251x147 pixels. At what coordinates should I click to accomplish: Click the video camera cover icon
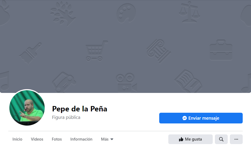126,82
